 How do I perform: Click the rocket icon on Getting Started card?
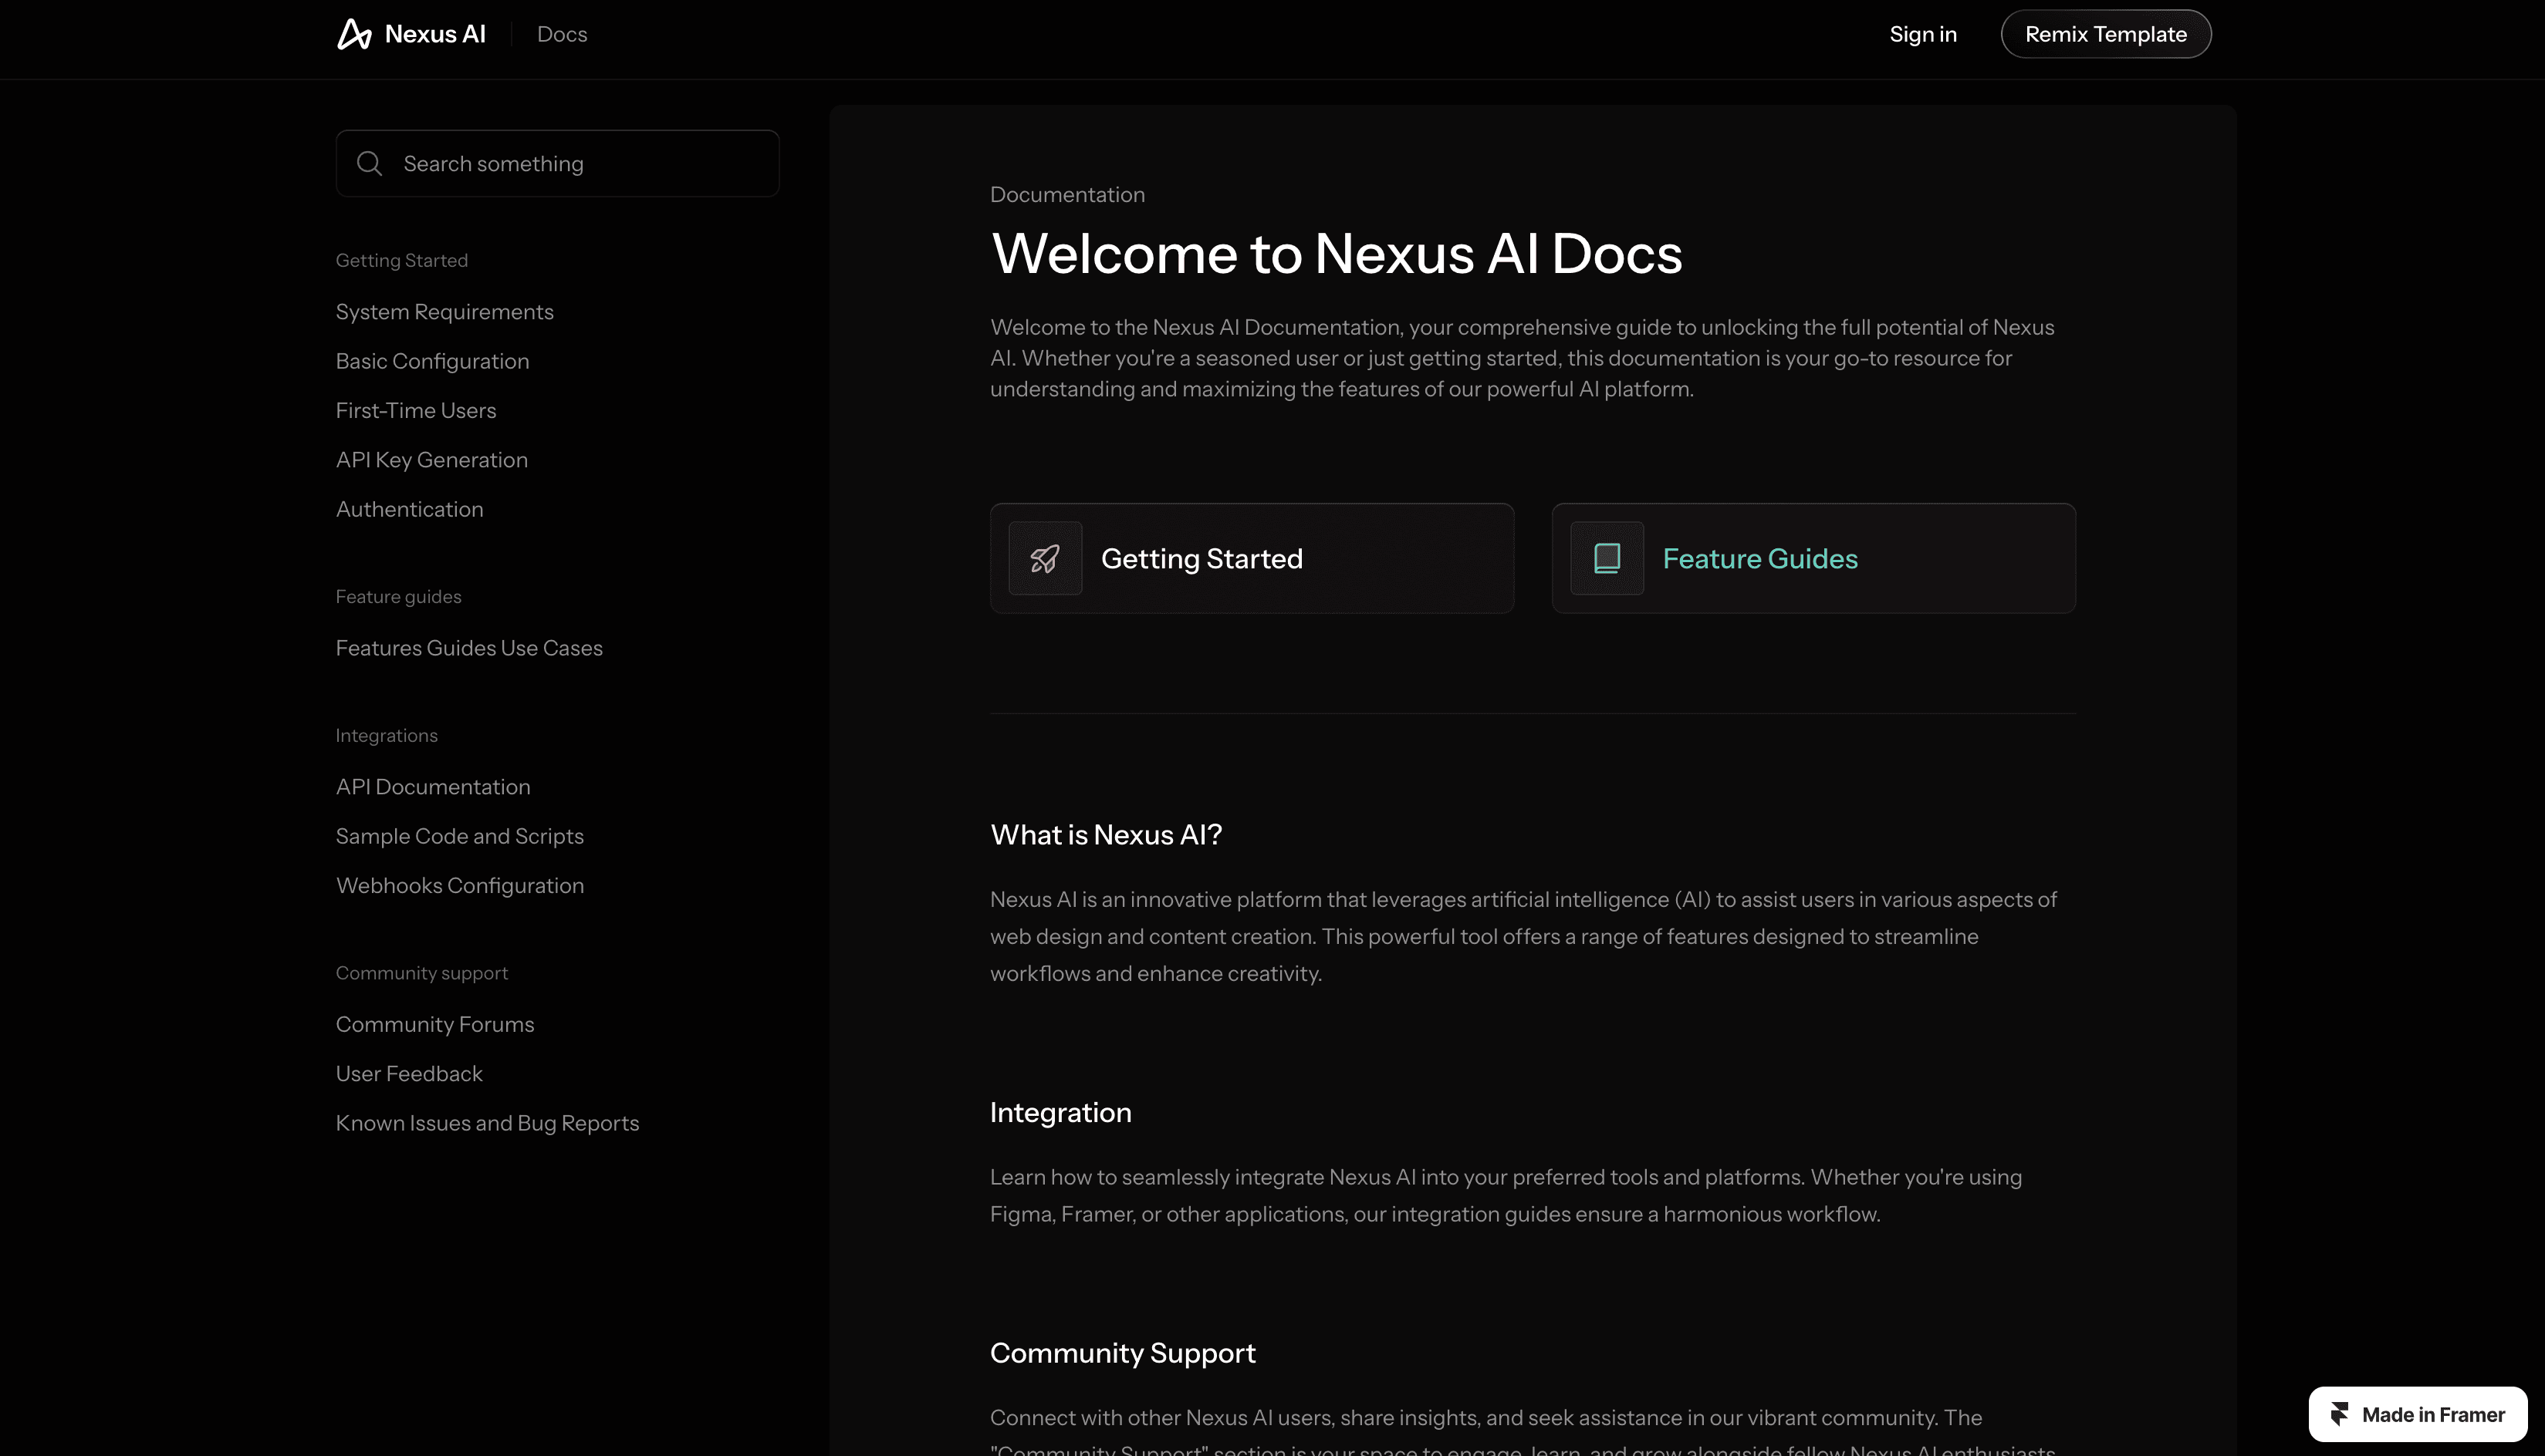point(1044,558)
